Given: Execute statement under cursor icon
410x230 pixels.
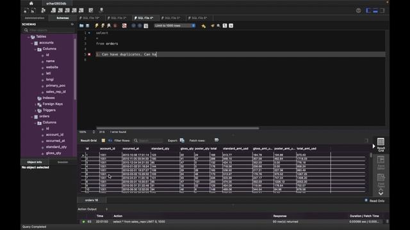Looking at the screenshot, I should (x=102, y=26).
